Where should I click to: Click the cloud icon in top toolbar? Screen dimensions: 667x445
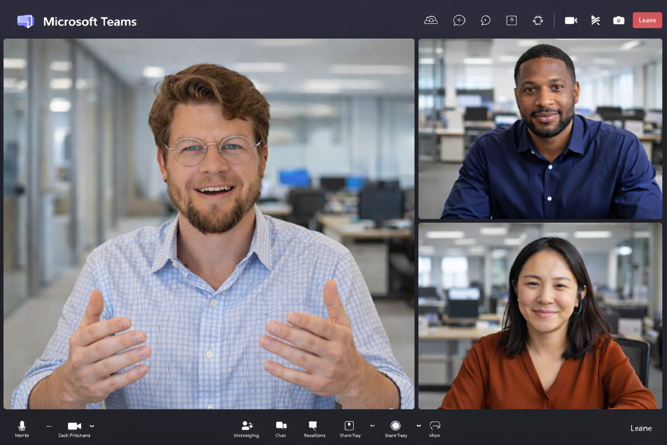[431, 20]
